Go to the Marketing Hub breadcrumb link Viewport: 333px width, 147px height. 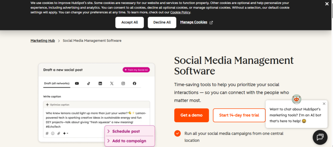43,41
